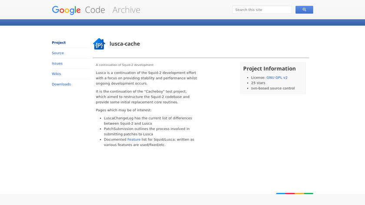
Task: Click the lusca-cache project title
Action: tap(125, 44)
